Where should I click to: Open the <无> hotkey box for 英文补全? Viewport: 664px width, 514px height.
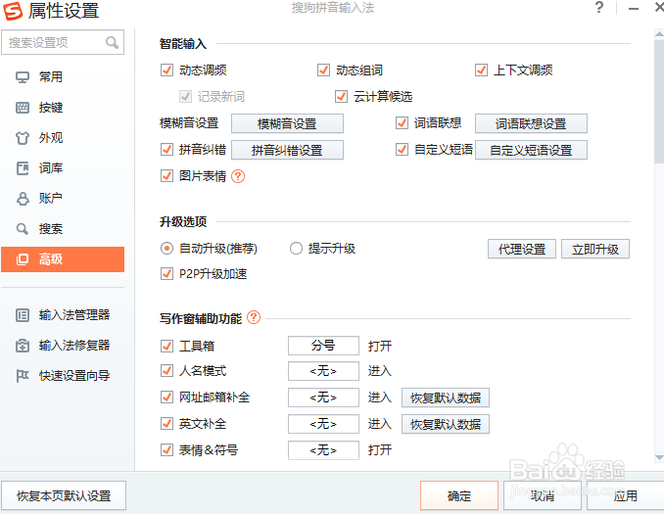[x=323, y=424]
